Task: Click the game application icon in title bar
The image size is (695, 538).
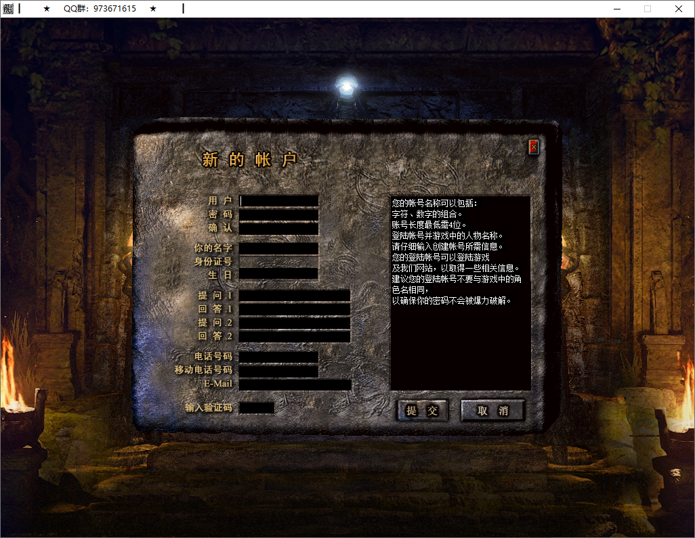Action: tap(9, 8)
